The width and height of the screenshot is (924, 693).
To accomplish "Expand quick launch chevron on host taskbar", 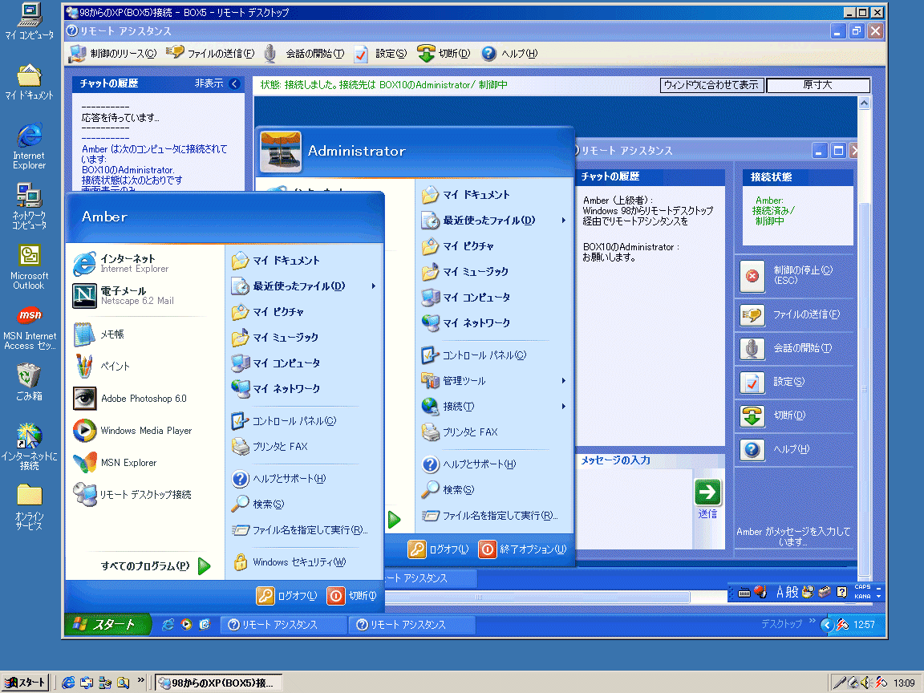I will click(141, 680).
